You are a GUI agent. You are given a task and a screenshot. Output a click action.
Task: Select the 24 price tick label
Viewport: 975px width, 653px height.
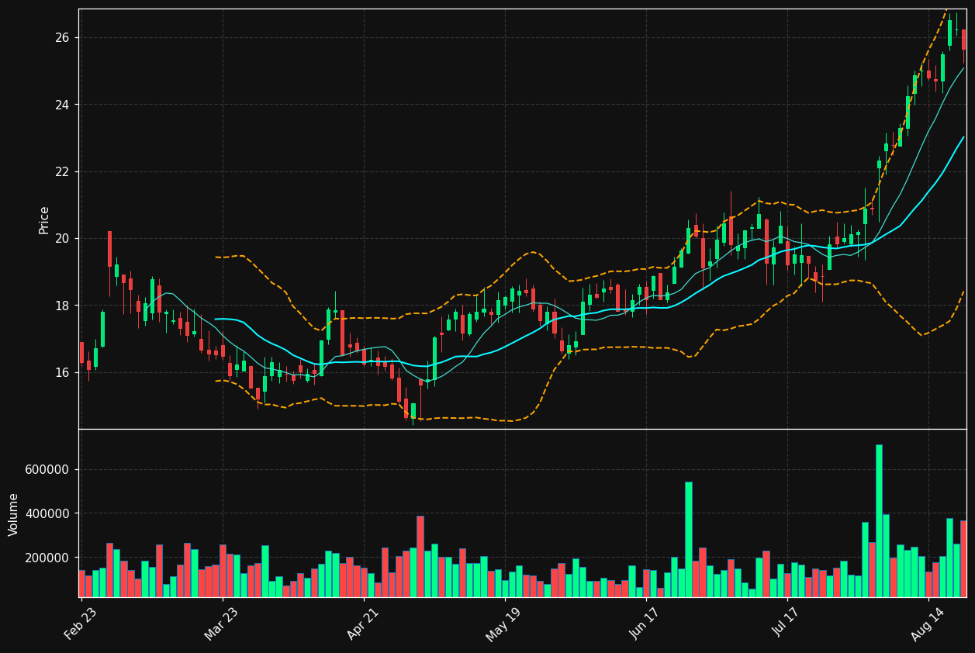[62, 105]
